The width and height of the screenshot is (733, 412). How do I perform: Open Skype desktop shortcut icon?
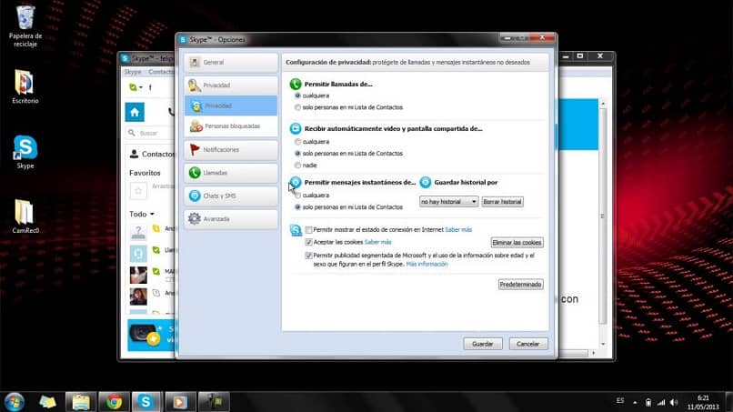(25, 153)
